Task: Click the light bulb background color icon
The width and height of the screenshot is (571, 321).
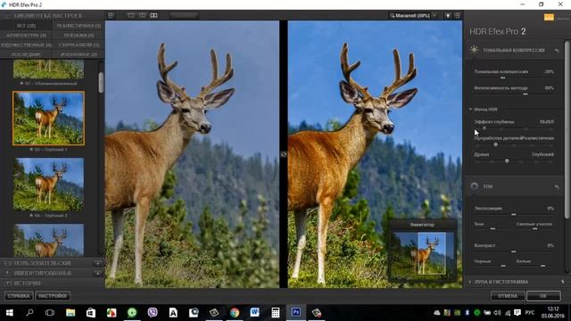Action: coord(448,16)
